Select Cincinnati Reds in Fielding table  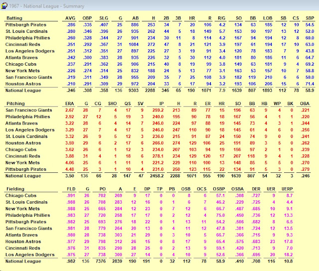(23, 248)
